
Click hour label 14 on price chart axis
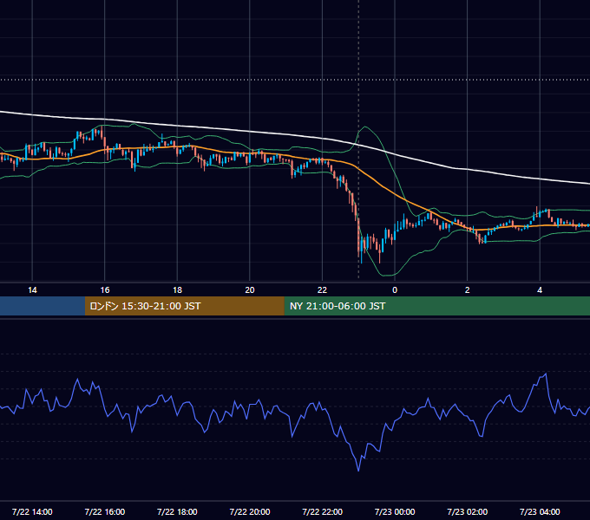click(x=32, y=290)
